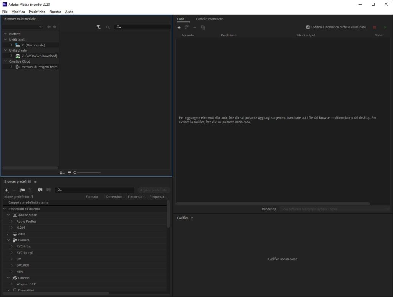Click the Aggiungi sorgente plus icon in Coda
The image size is (393, 297).
(179, 27)
